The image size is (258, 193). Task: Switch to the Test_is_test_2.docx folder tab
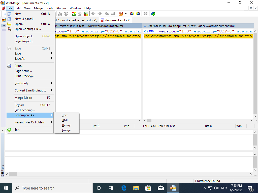tap(77, 20)
